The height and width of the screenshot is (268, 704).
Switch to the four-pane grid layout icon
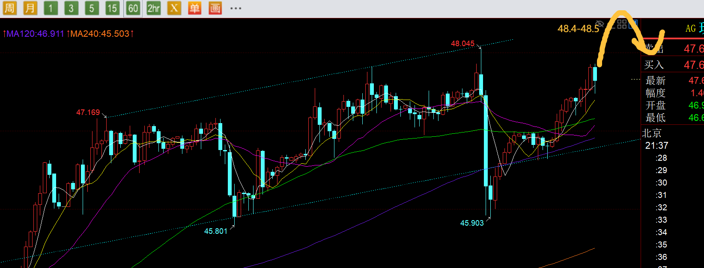(x=622, y=24)
